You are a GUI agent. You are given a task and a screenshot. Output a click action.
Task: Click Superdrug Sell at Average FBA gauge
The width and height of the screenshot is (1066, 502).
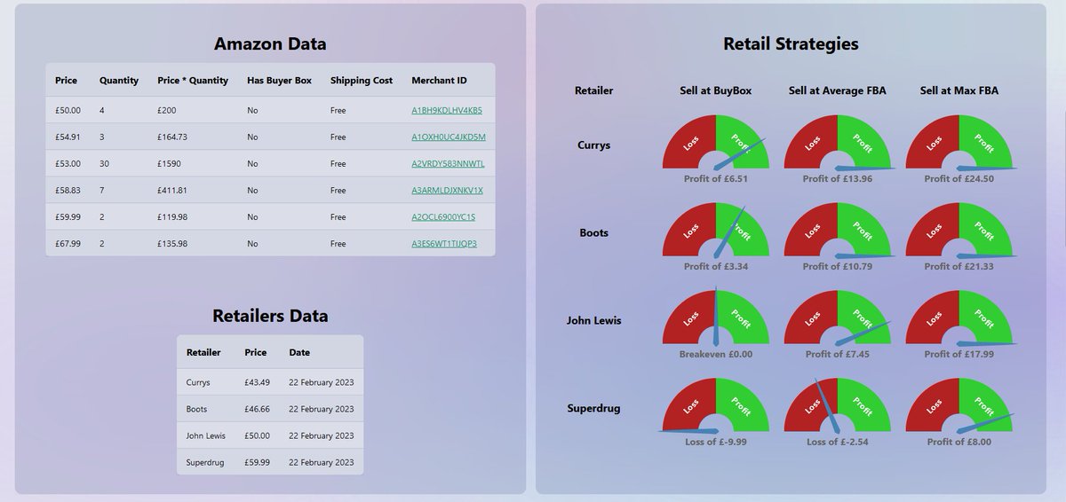[x=838, y=405]
